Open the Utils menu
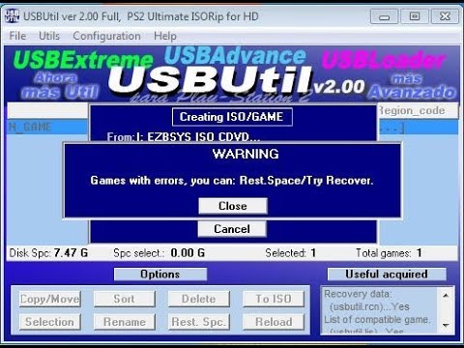The height and width of the screenshot is (348, 464). point(49,36)
